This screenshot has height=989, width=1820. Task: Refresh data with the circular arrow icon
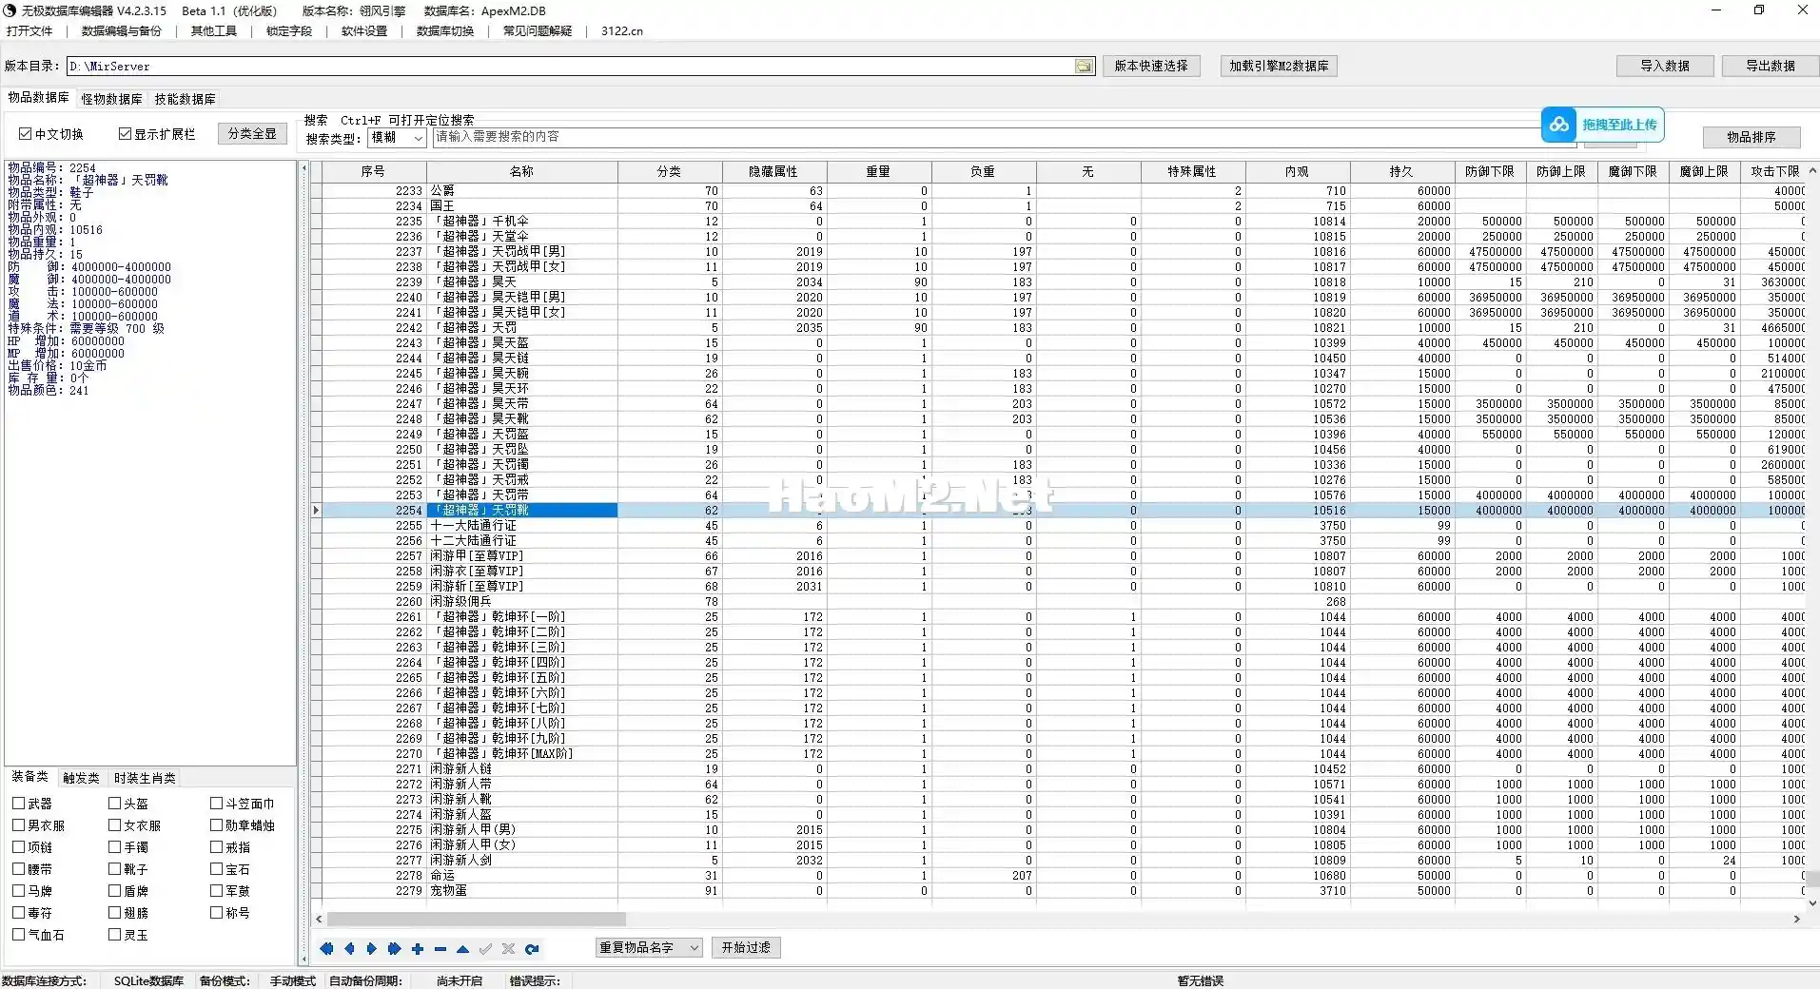[x=532, y=948]
